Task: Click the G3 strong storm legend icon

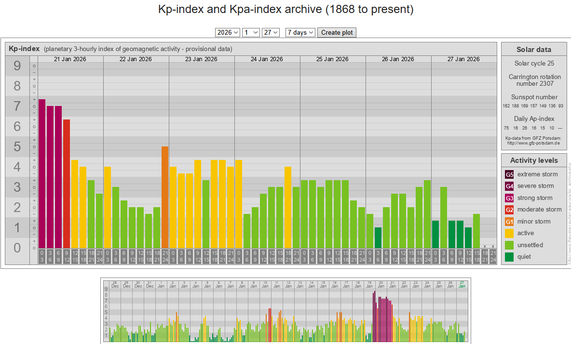Action: click(x=509, y=198)
